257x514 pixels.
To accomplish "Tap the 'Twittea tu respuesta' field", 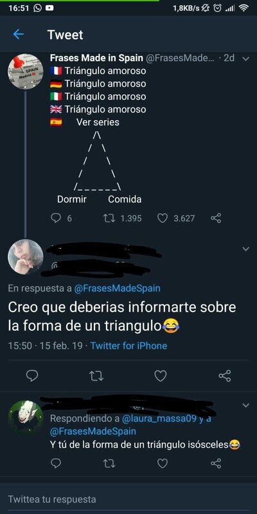I will 128,499.
